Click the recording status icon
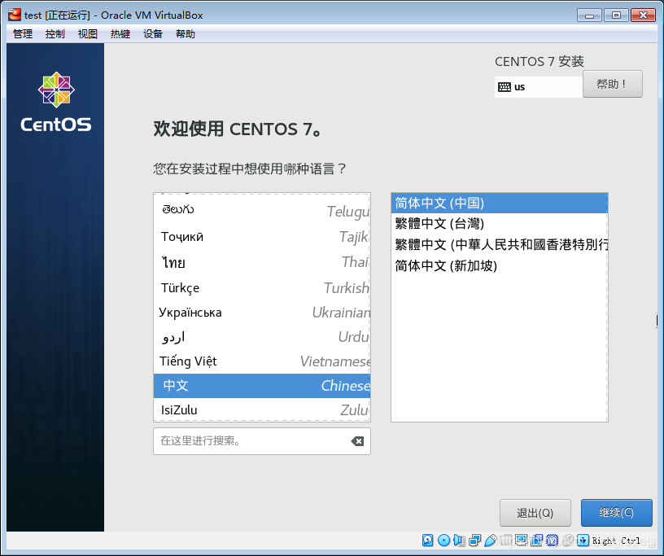The image size is (664, 556). tap(536, 541)
